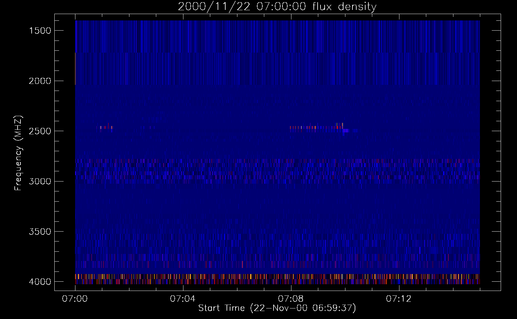
Task: Select the 1500 frequency tick label
Action: (40, 31)
